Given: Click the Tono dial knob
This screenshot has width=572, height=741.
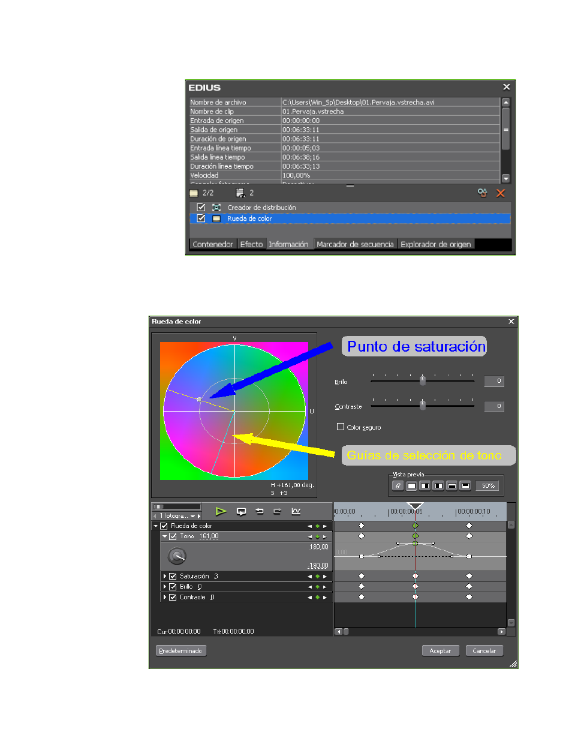Looking at the screenshot, I should click(177, 556).
